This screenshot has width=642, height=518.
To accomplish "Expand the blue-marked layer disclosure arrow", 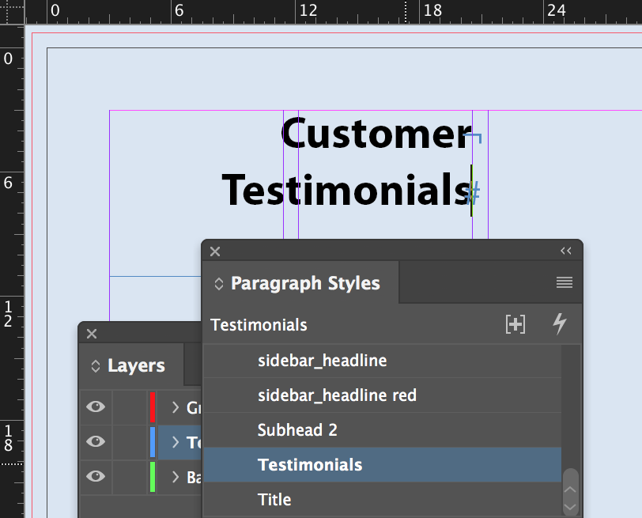I will point(176,442).
